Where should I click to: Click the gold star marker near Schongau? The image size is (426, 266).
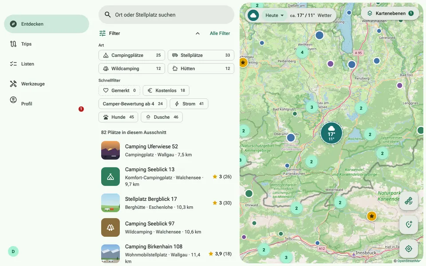[243, 63]
